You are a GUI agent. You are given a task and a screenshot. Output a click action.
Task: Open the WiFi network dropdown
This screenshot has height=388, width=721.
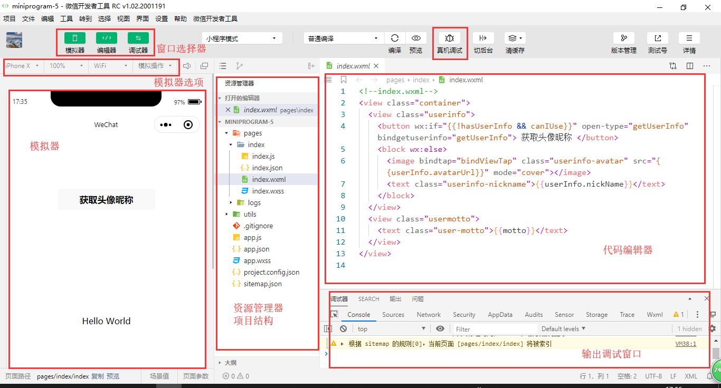coord(111,66)
